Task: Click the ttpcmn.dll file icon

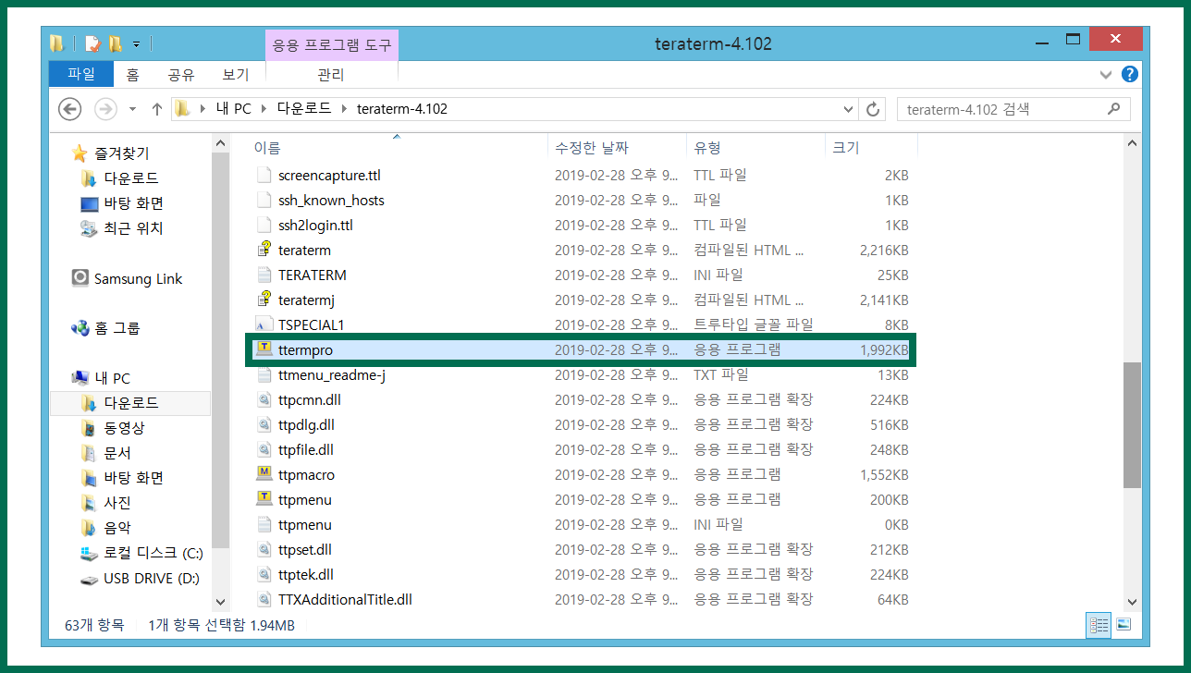Action: point(264,399)
